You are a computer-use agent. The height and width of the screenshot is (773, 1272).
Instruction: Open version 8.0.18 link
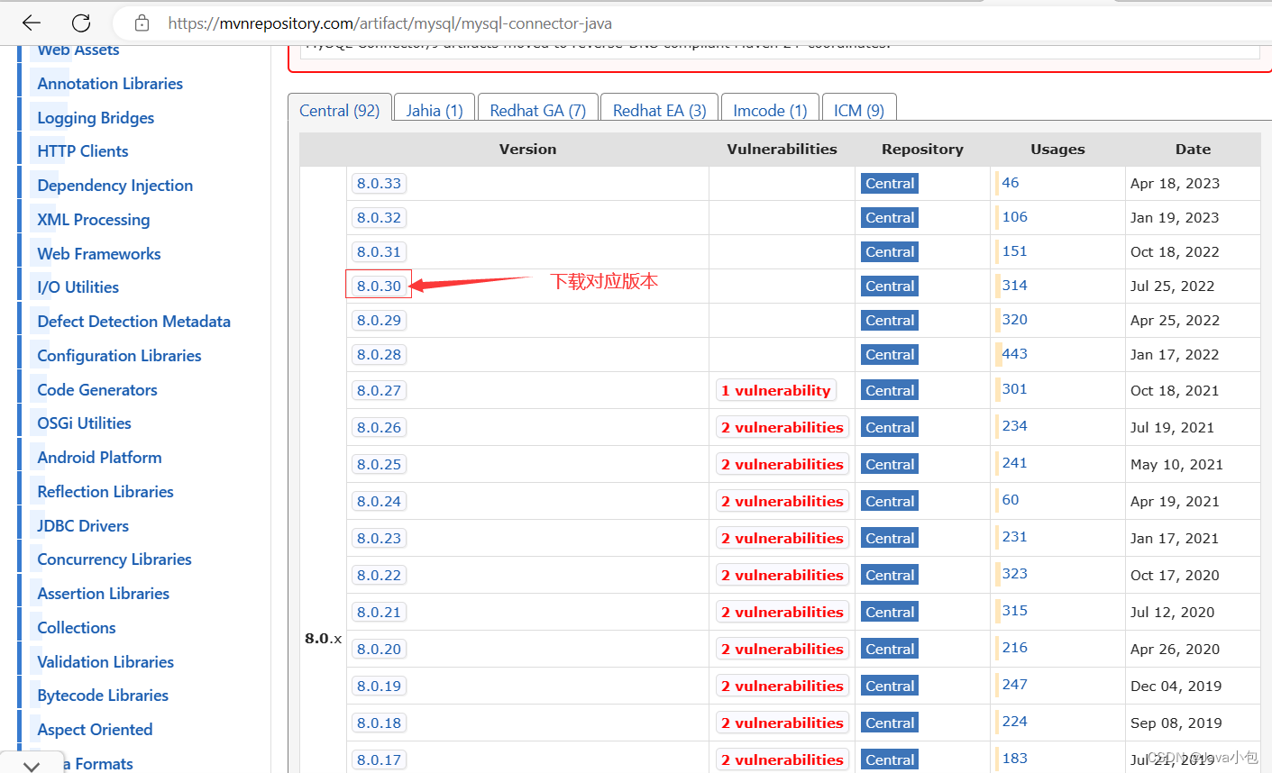[379, 723]
